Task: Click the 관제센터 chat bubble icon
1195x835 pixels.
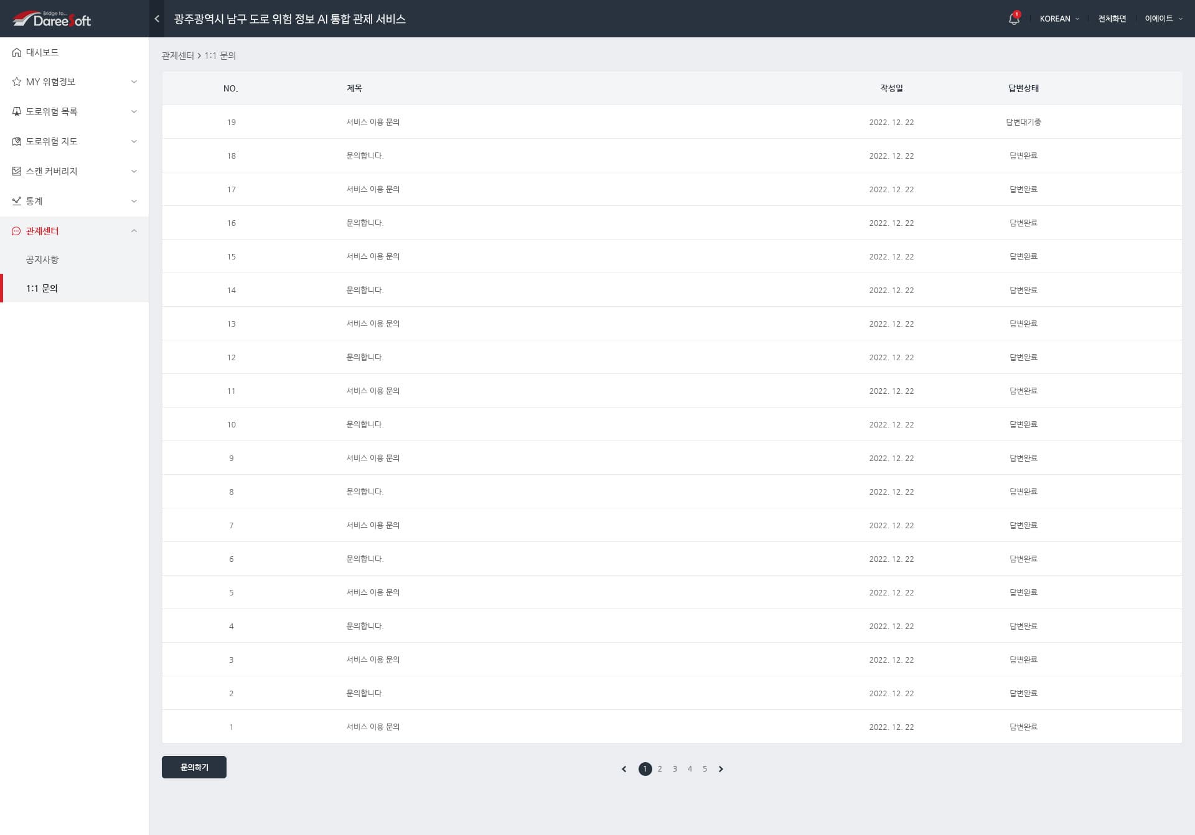Action: [x=17, y=231]
